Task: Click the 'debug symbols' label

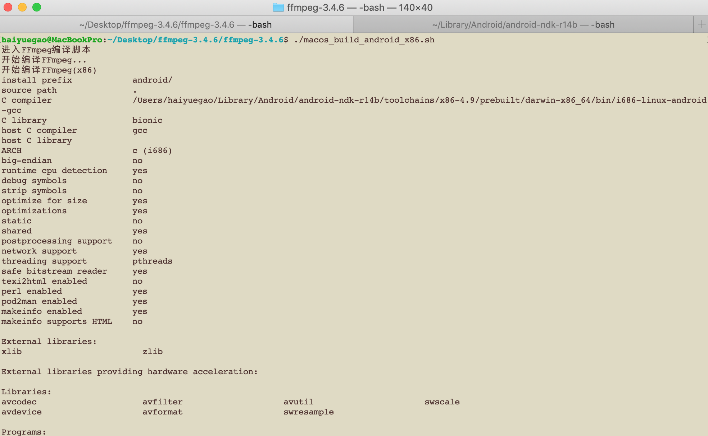Action: 34,181
